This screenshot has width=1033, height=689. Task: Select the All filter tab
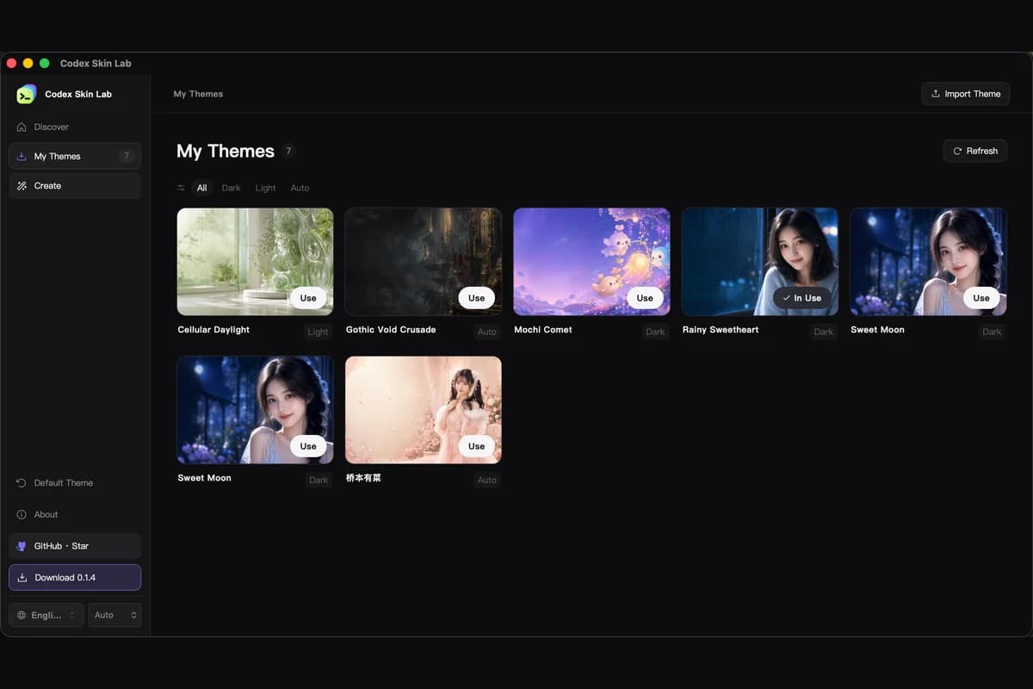[201, 188]
